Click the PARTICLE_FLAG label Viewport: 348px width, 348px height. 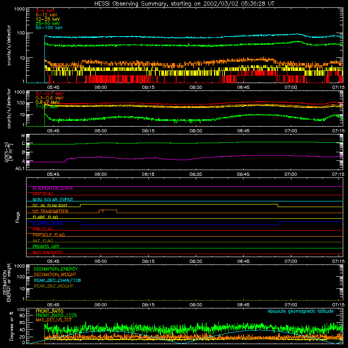pyautogui.click(x=49, y=235)
